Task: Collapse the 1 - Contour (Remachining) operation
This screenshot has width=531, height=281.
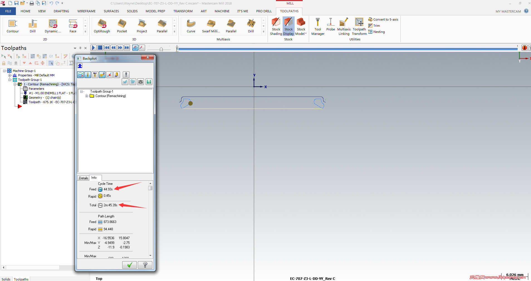Action: 15,84
